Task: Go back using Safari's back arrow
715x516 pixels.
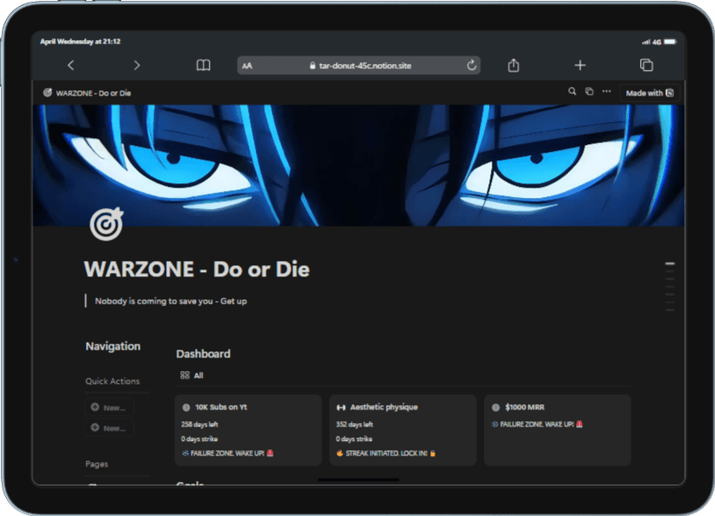Action: point(71,65)
